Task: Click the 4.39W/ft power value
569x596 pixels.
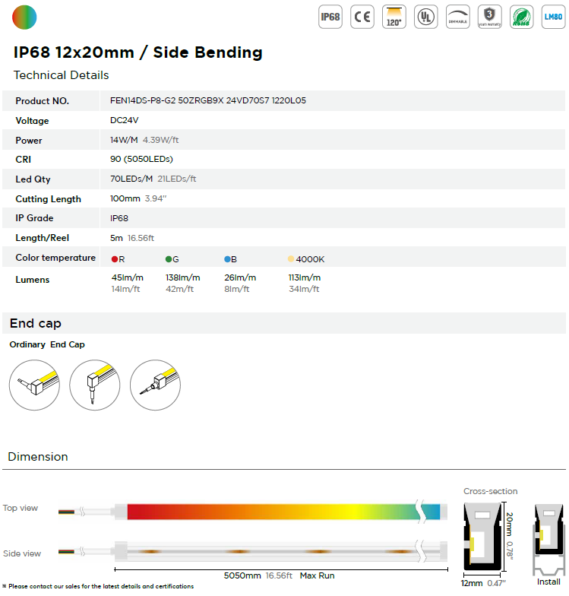Action: pos(161,140)
